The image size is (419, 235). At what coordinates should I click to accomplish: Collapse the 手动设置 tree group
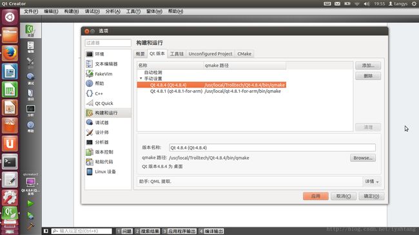point(141,79)
